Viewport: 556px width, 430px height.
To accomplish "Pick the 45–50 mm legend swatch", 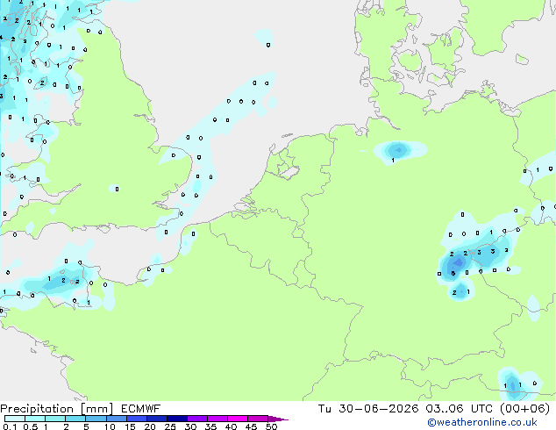I will [x=258, y=419].
